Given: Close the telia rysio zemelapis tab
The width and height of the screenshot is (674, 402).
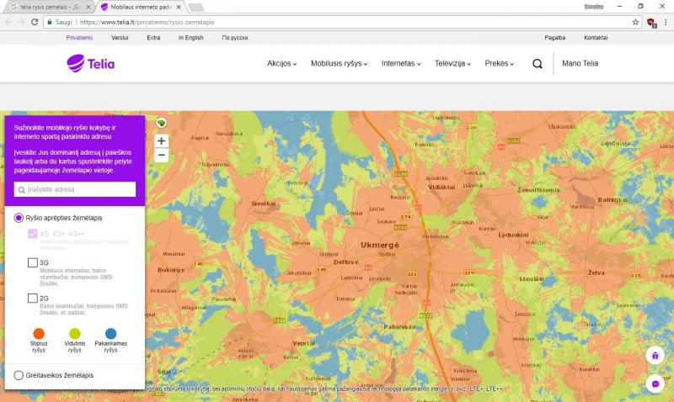Looking at the screenshot, I should pos(88,7).
